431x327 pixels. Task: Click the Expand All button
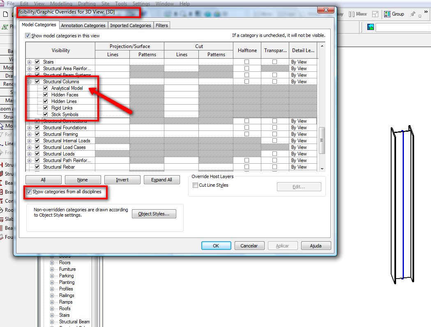(x=161, y=180)
